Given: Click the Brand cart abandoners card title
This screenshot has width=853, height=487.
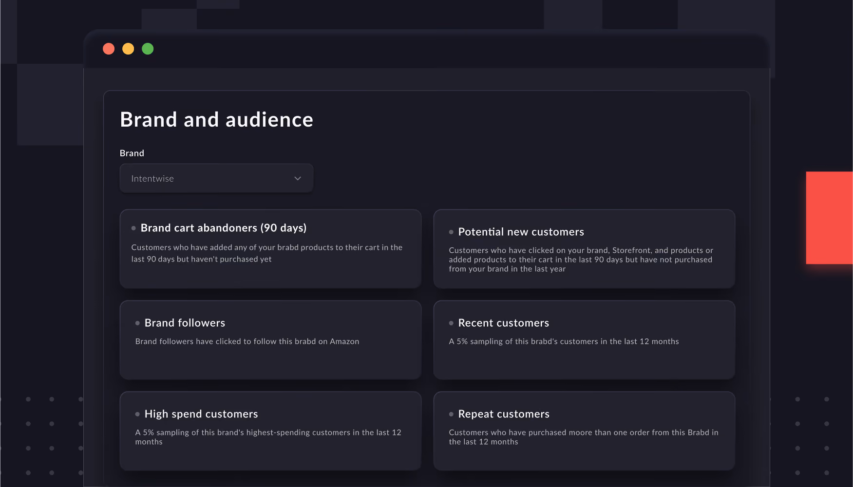Looking at the screenshot, I should click(224, 228).
